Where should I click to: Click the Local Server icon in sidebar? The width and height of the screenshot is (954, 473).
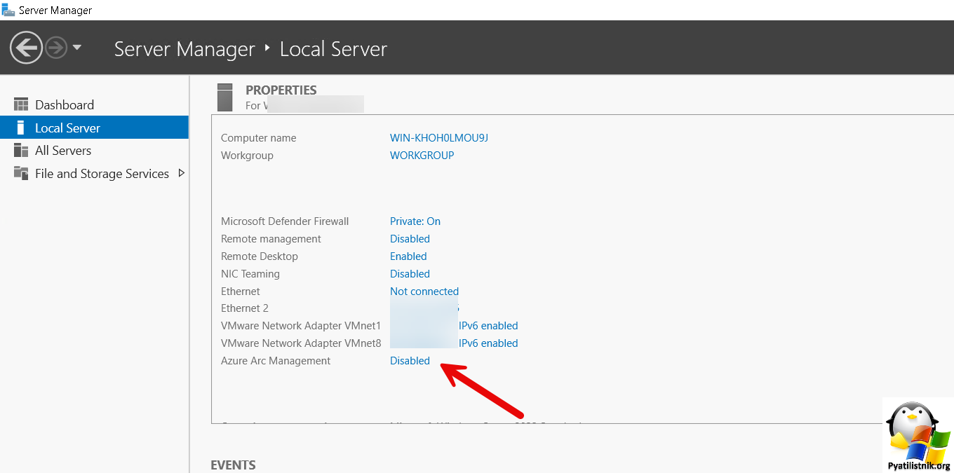(x=21, y=128)
